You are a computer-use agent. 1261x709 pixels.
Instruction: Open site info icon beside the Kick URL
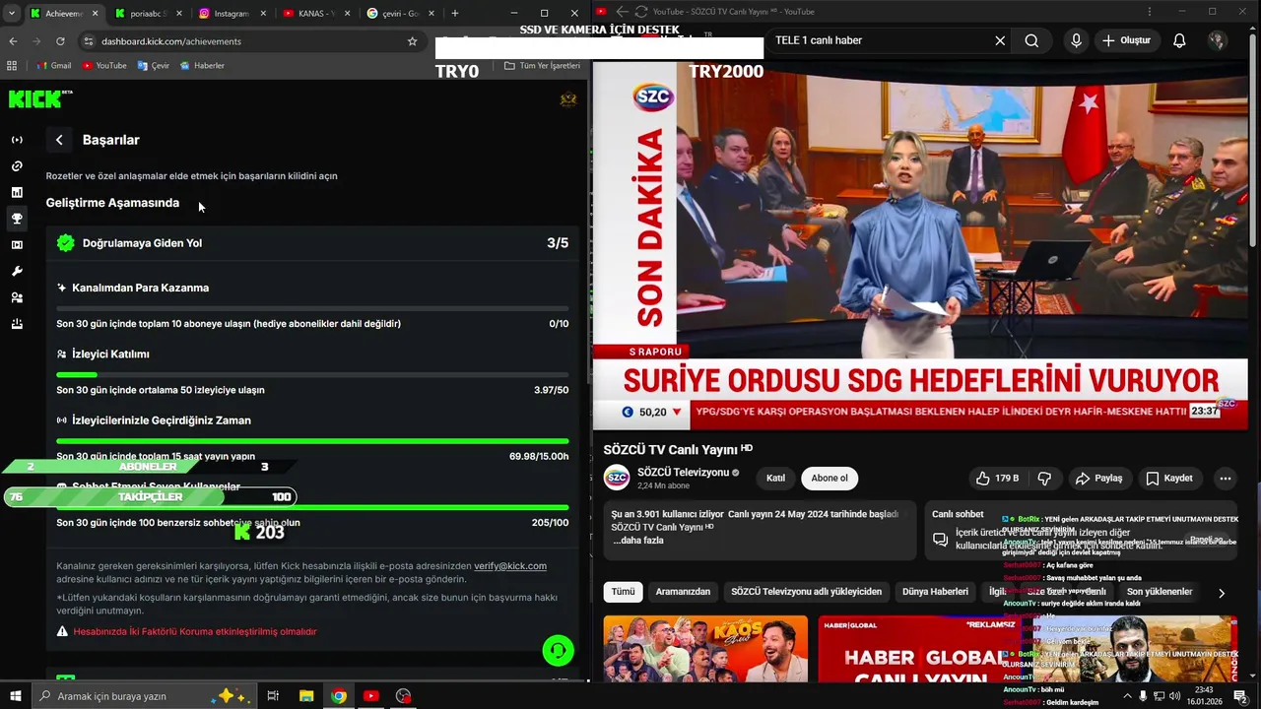click(x=88, y=41)
